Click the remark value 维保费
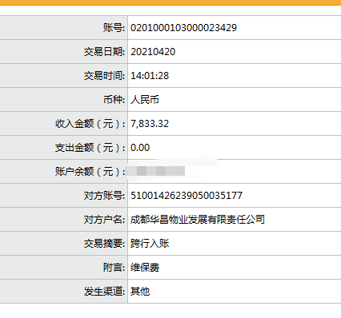341x318 pixels. point(145,268)
